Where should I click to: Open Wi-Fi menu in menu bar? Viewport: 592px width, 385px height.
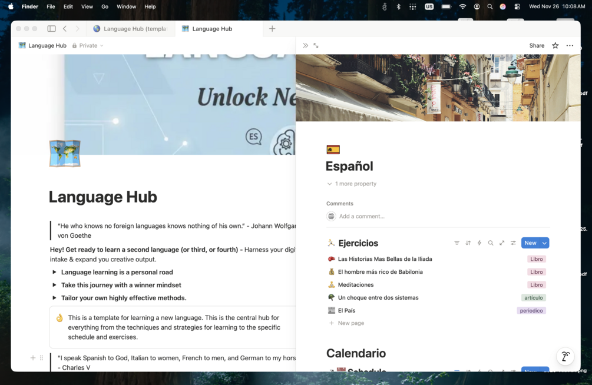coord(462,6)
